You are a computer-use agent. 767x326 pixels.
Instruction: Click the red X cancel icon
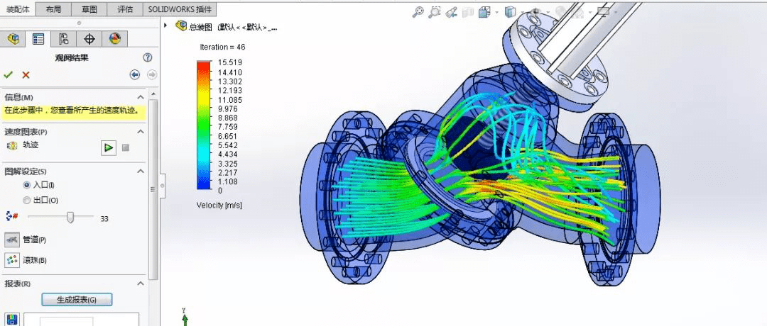[26, 74]
